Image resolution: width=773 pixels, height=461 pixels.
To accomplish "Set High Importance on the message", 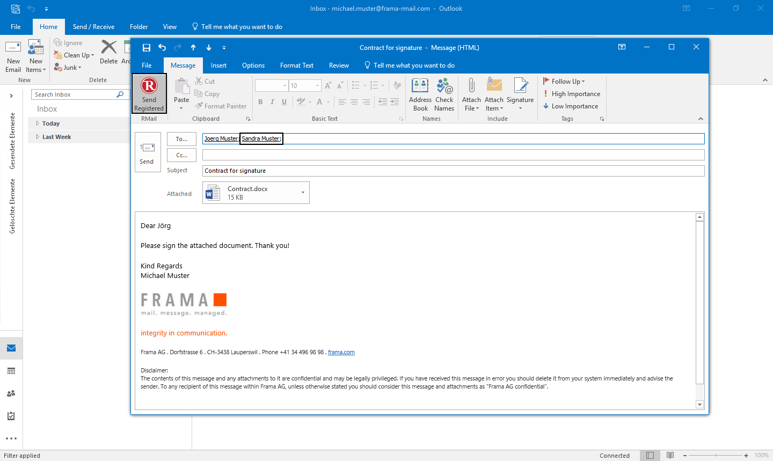I will click(x=572, y=94).
